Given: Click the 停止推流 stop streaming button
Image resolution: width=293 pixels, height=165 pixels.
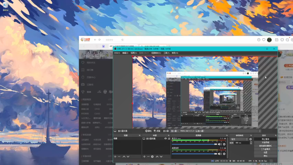Looking at the screenshot, I should tap(265, 139).
